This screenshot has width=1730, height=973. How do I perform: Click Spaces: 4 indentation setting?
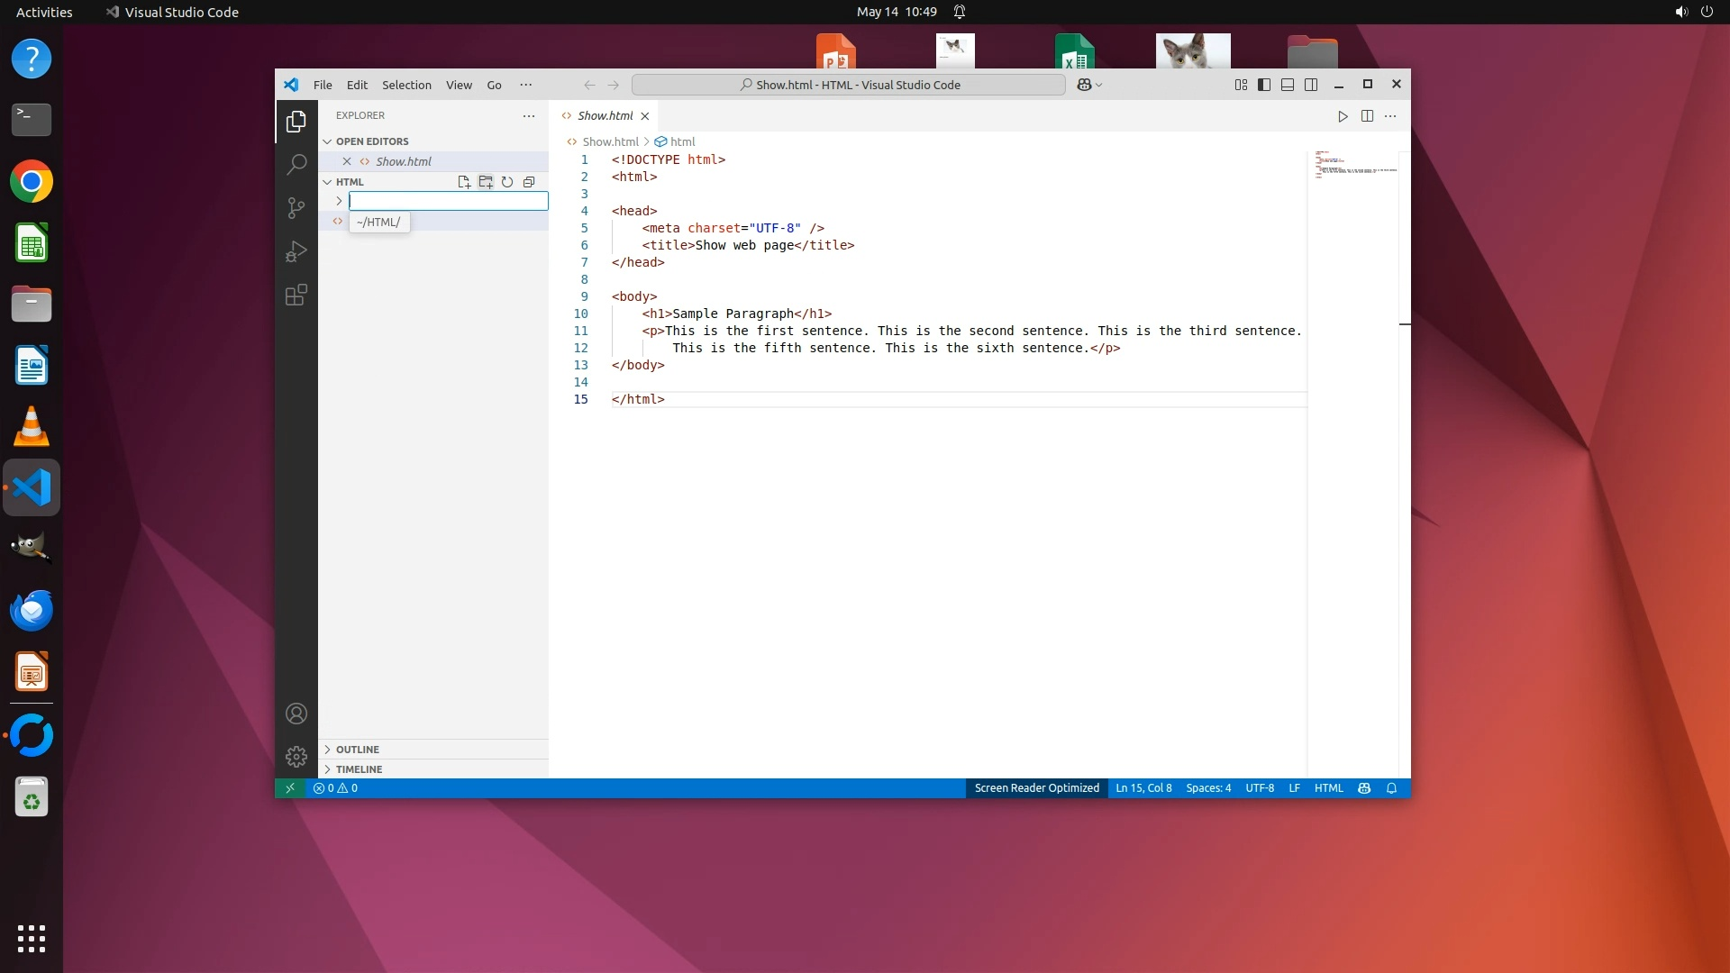click(x=1207, y=788)
